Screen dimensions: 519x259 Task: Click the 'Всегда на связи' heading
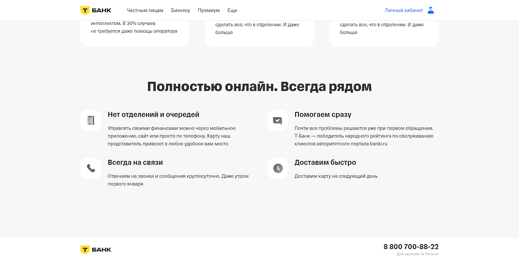tap(135, 163)
